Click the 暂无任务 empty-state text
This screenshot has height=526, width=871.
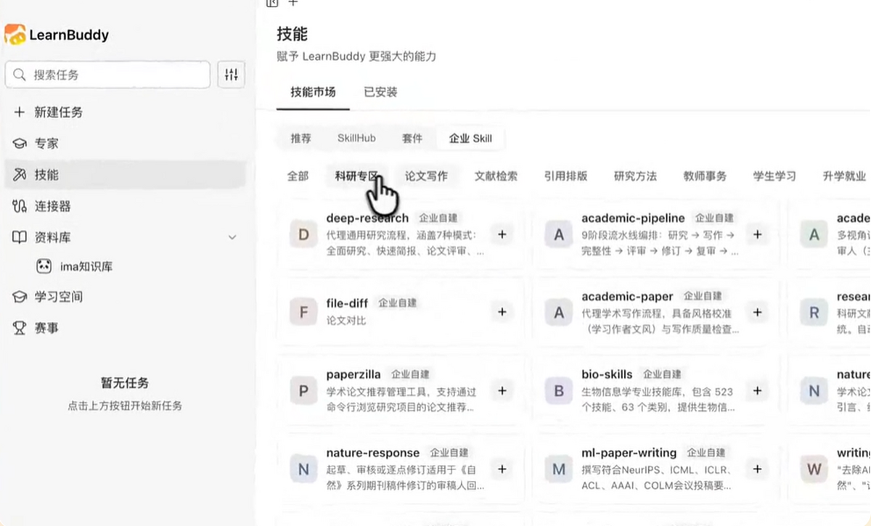tap(125, 382)
